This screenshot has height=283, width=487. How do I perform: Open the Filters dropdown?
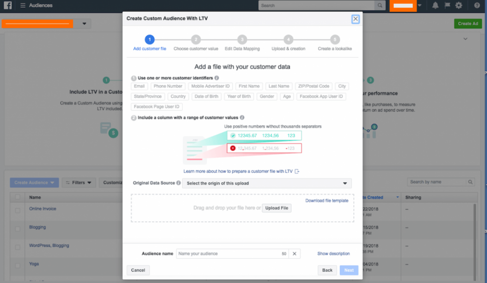tap(78, 182)
